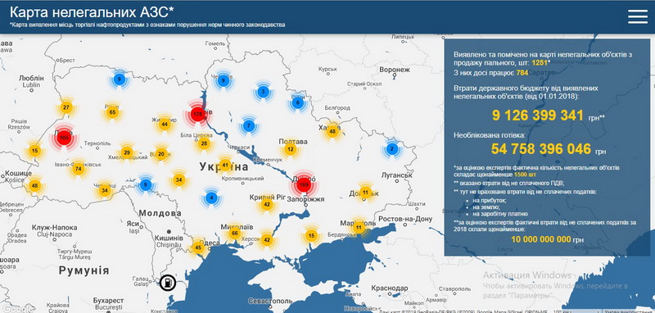655x313 pixels.
Task: Click the yellow cluster 74 near Ivano-Frankivsk
Action: pyautogui.click(x=79, y=169)
